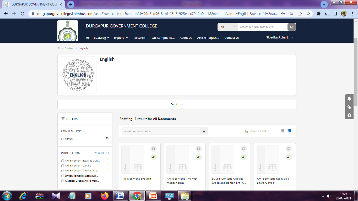Enable the British Romantic Literature filter

[63, 176]
